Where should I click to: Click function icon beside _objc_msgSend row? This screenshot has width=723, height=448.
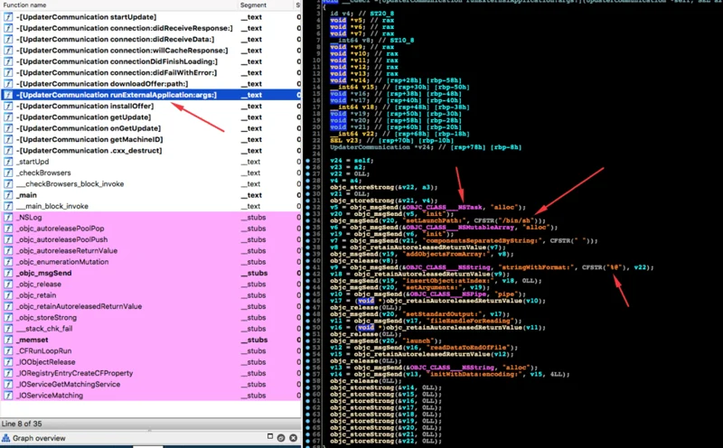tap(8, 273)
